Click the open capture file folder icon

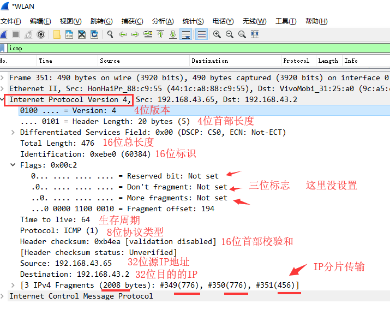57,34
